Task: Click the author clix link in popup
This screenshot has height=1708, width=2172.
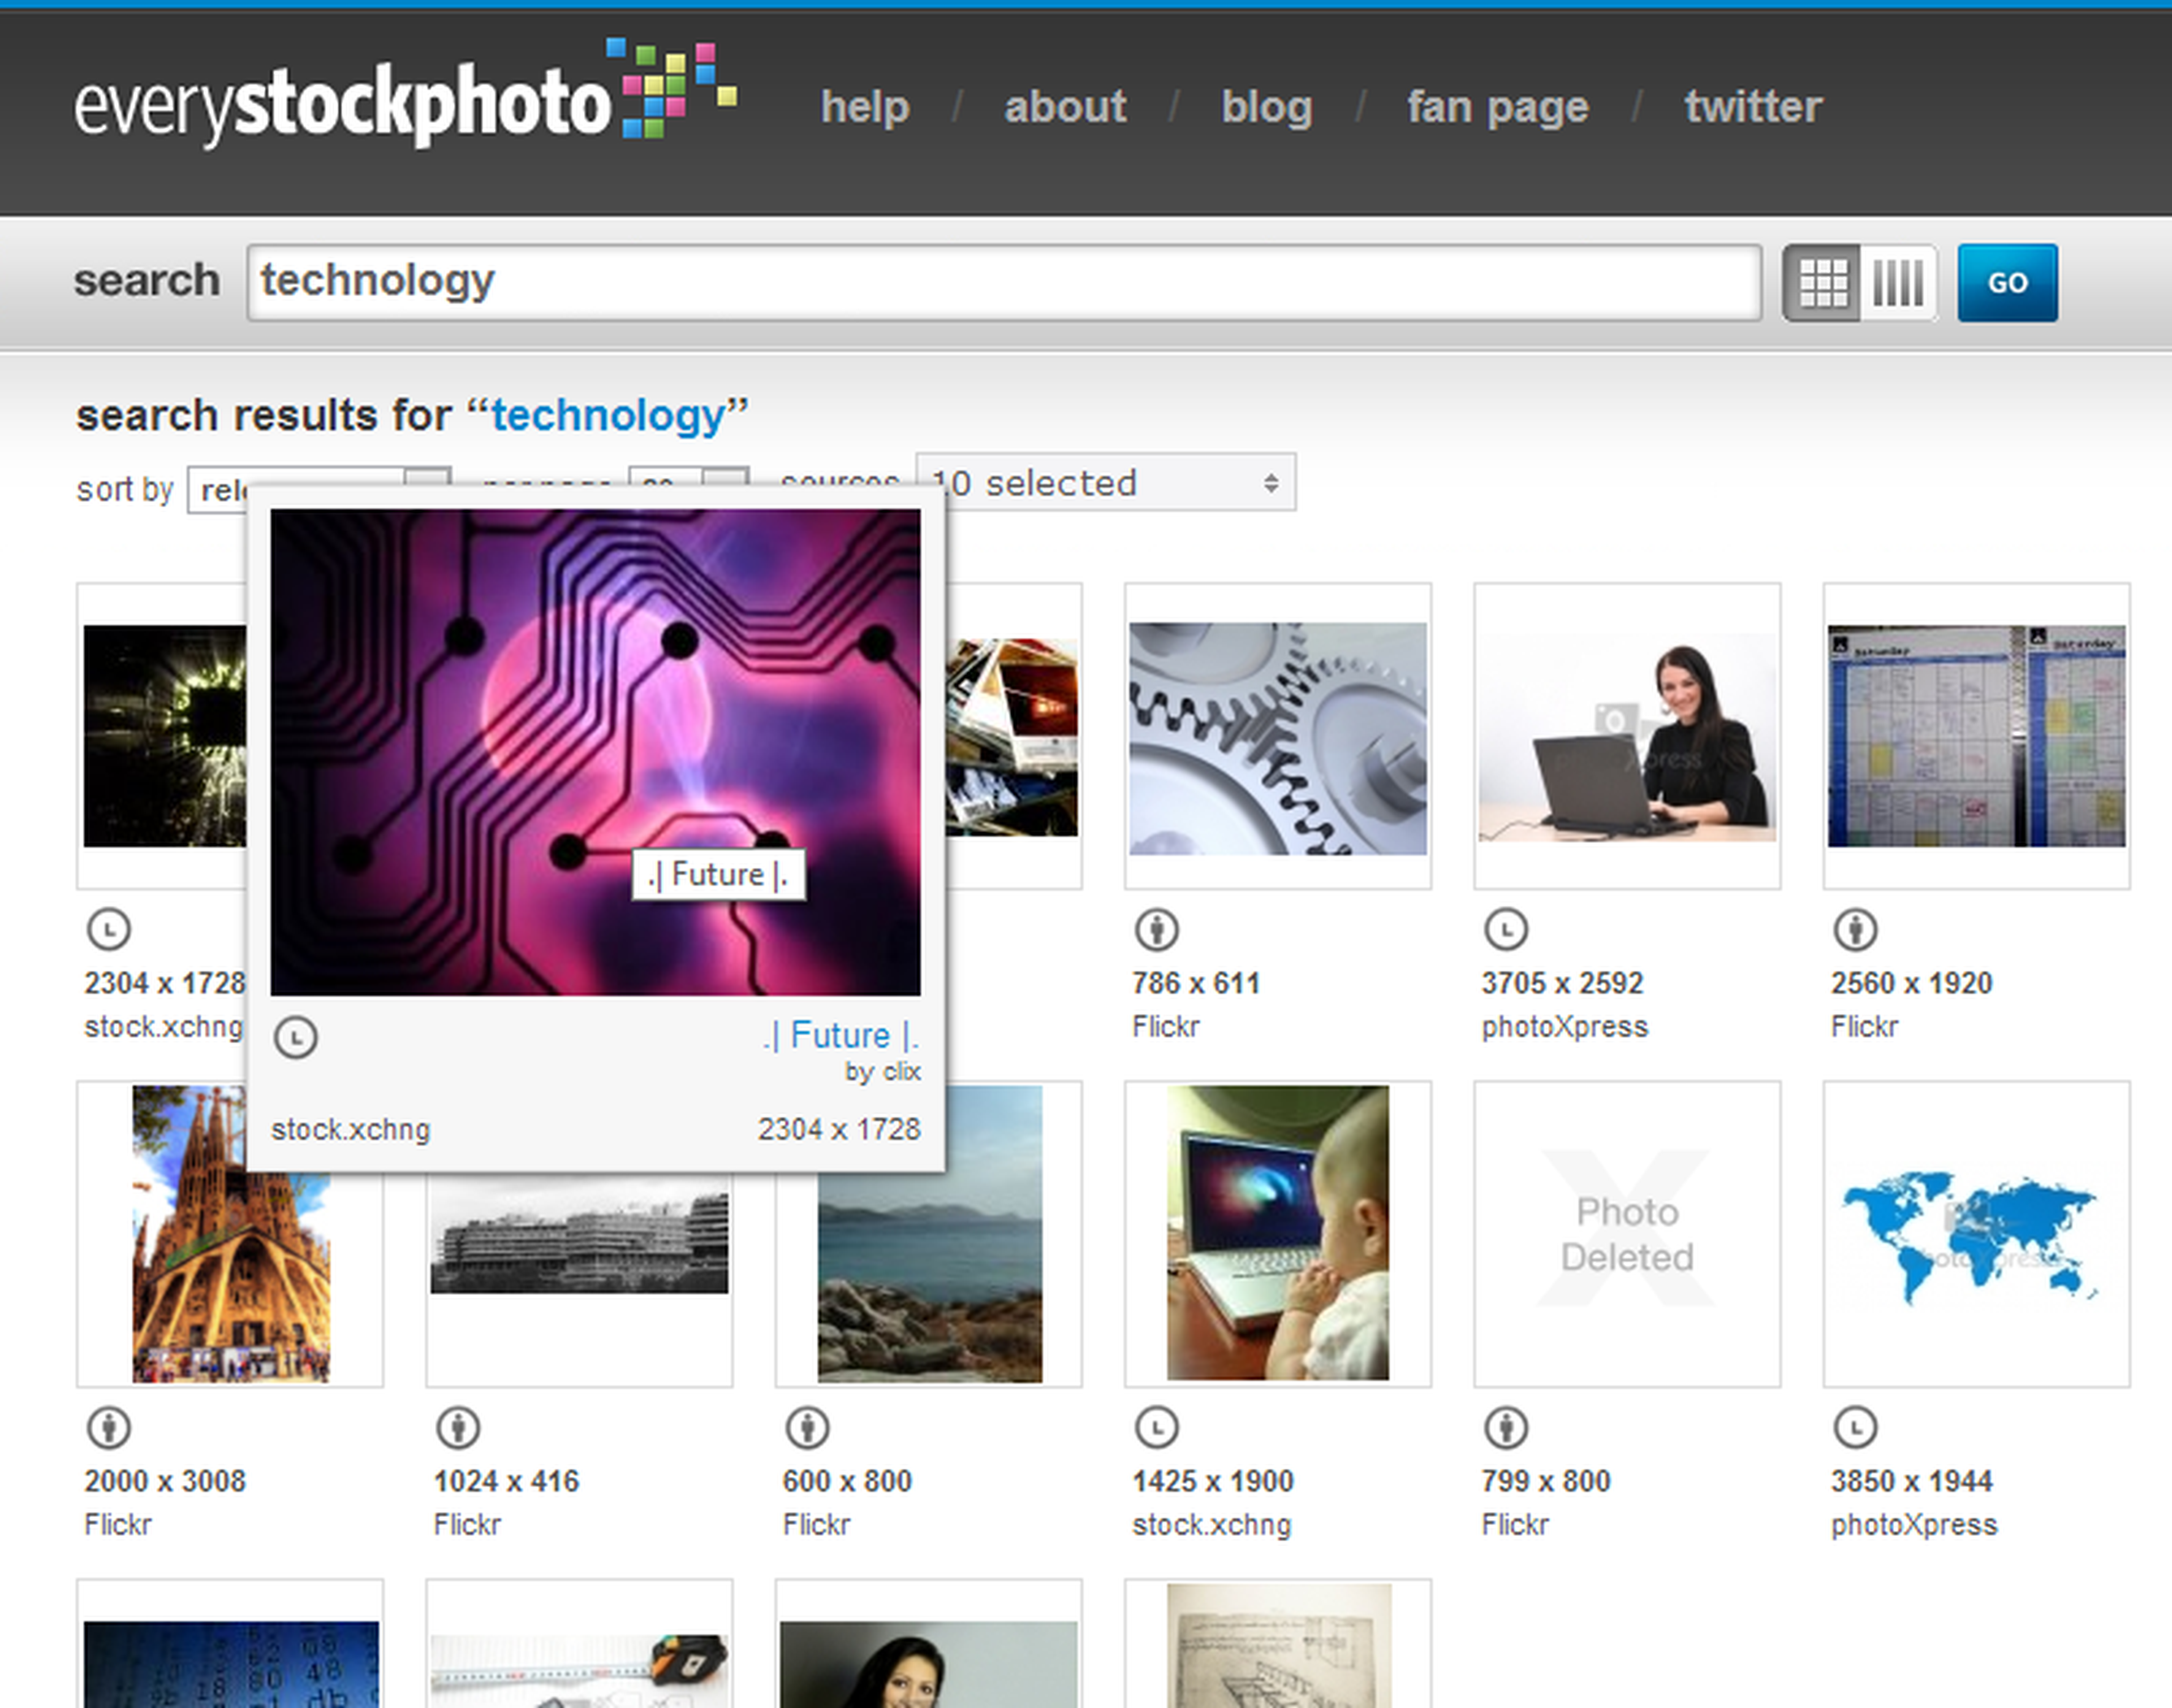Action: (900, 1072)
